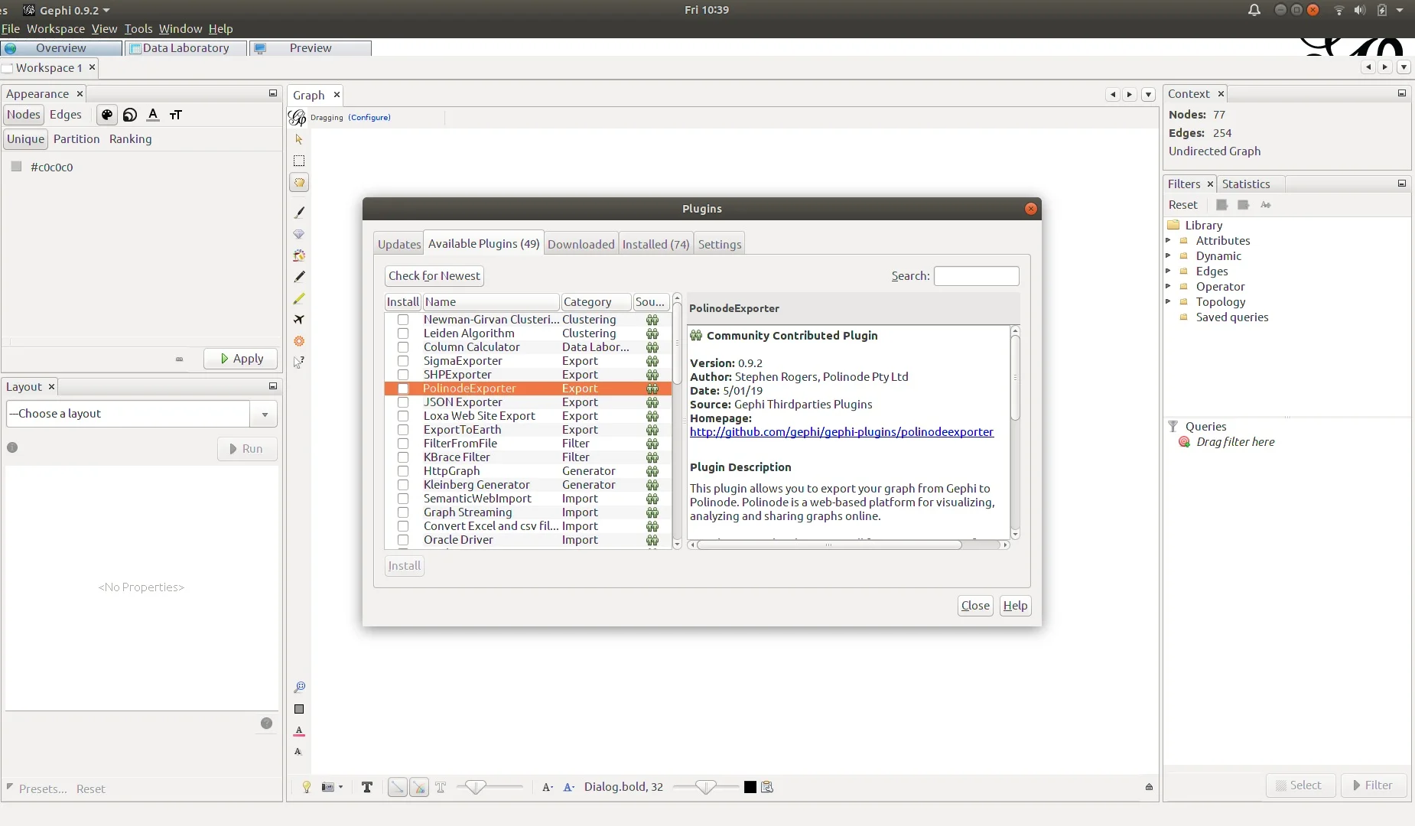
Task: Click the screenshot camera icon
Action: [328, 787]
